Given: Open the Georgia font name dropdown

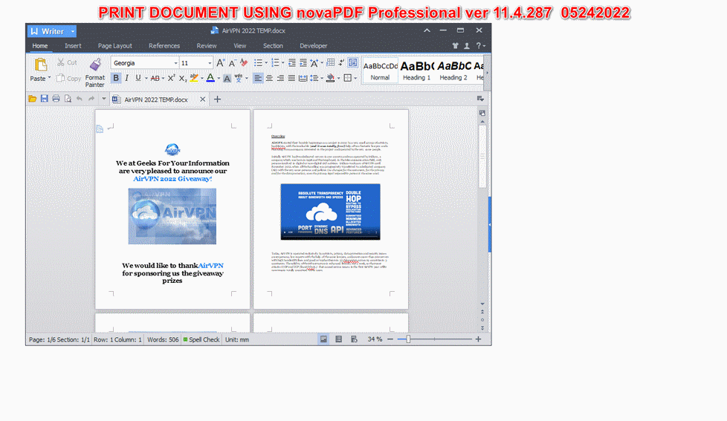Looking at the screenshot, I should point(175,63).
